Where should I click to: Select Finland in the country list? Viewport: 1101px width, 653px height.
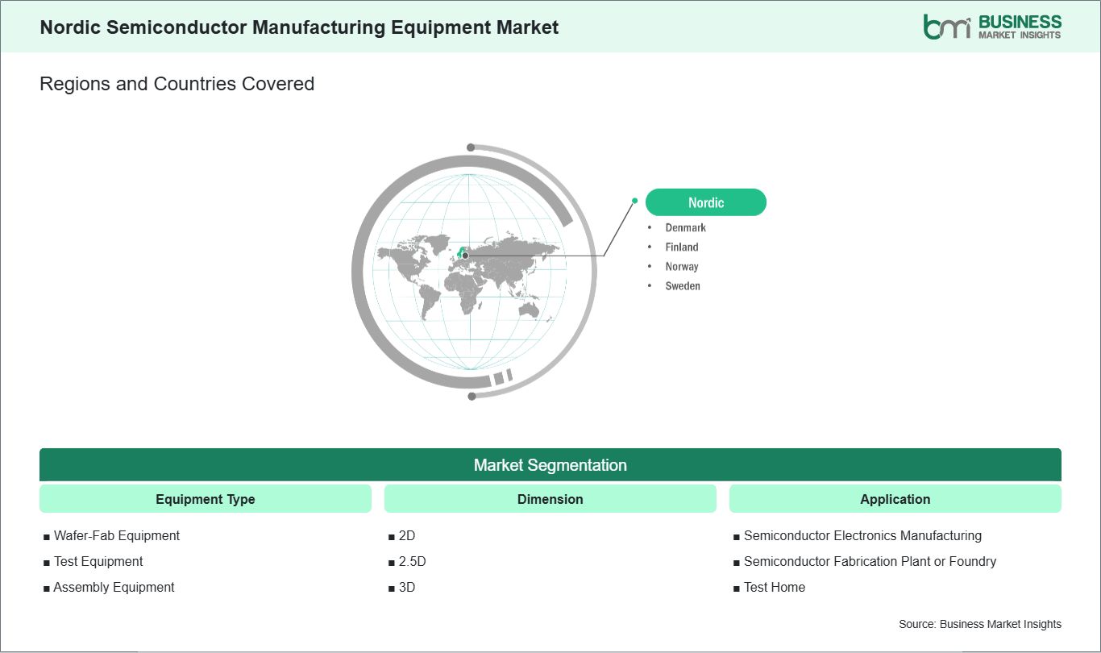681,247
